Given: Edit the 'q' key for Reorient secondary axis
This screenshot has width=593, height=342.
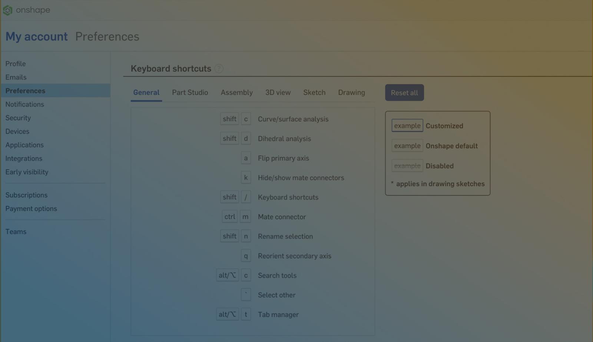Looking at the screenshot, I should 246,256.
